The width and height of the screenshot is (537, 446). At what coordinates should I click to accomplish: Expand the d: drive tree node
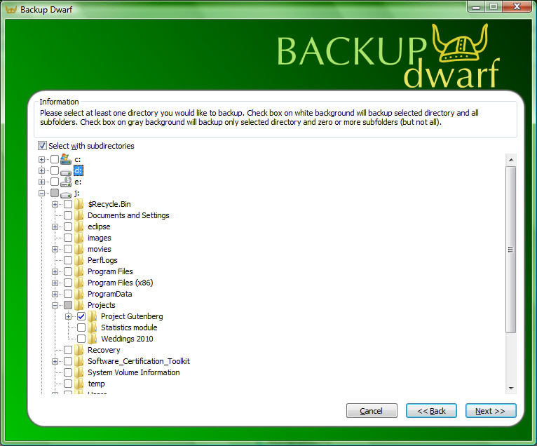tap(41, 170)
